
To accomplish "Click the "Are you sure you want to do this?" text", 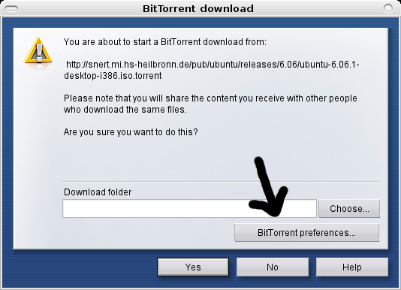I will 131,132.
